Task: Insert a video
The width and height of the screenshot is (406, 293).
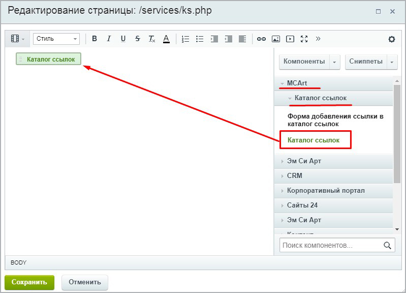Action: tap(290, 39)
